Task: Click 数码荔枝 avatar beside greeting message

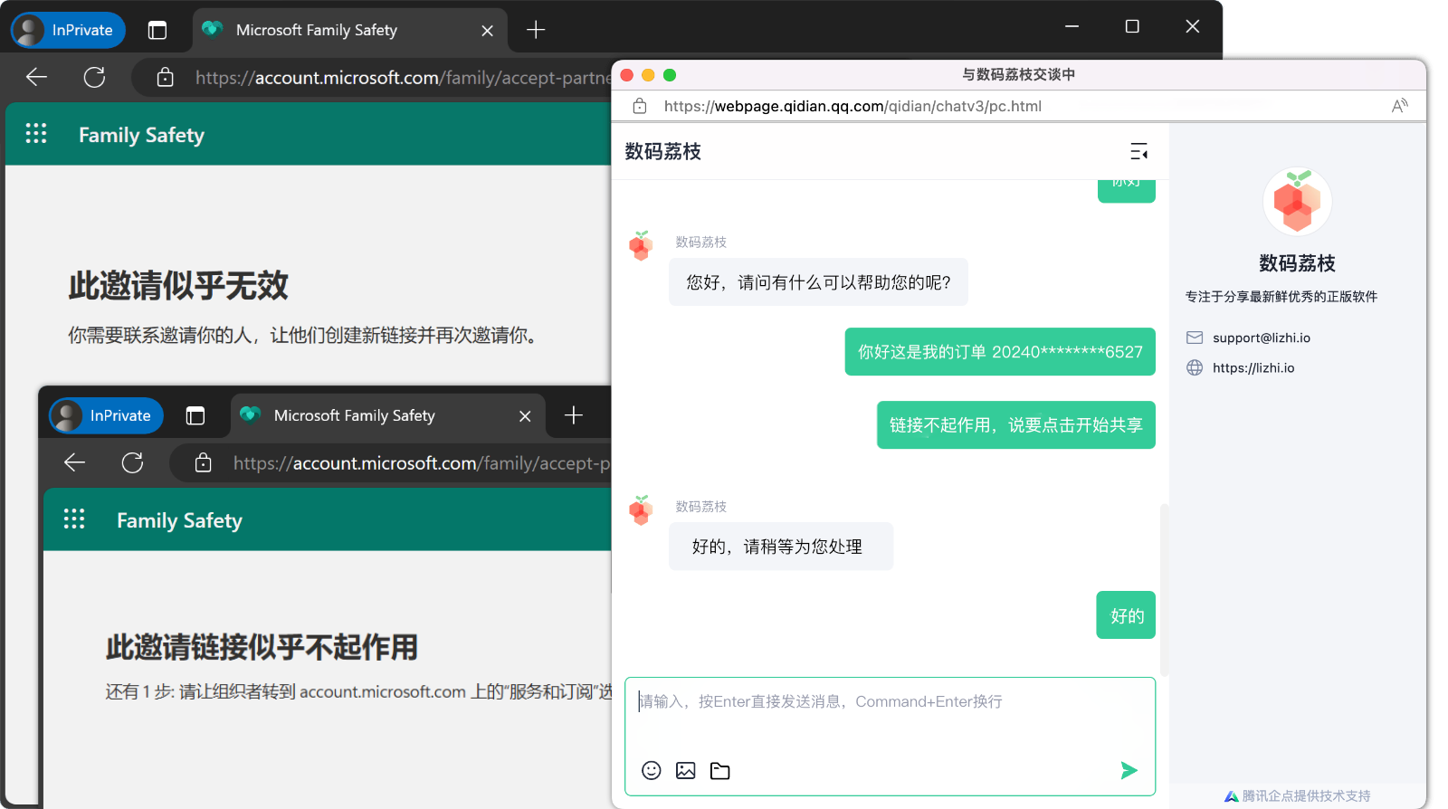Action: [x=641, y=245]
